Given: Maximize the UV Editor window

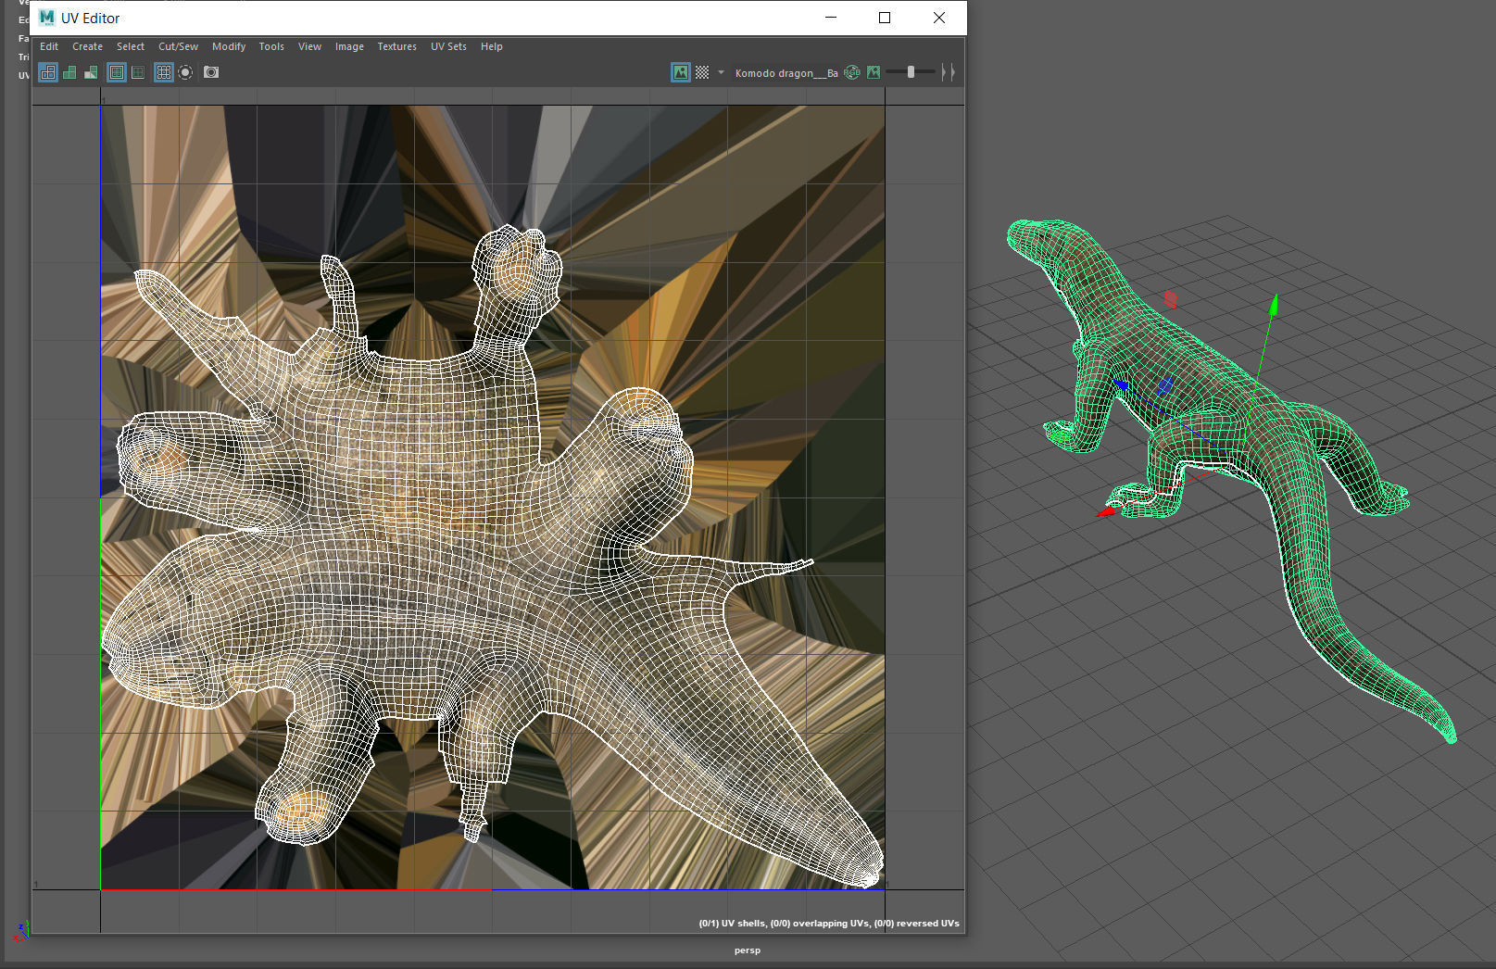Looking at the screenshot, I should 885,18.
